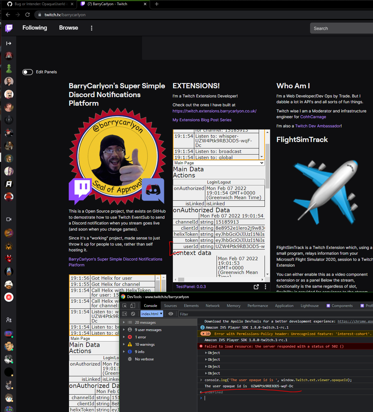Screen dimensions: 373x412
Task: Open the Twitch Dev Ambassador link
Action: 318,126
